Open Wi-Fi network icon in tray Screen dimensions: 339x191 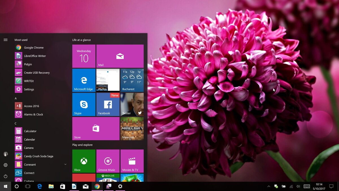[291, 186]
